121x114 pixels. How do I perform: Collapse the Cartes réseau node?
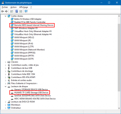point(5,16)
